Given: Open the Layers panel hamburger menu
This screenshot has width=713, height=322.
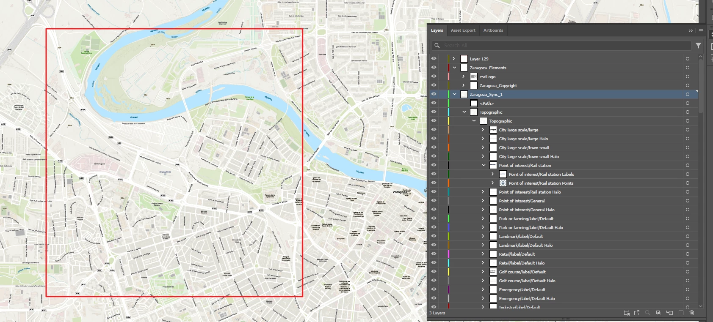Looking at the screenshot, I should [701, 30].
